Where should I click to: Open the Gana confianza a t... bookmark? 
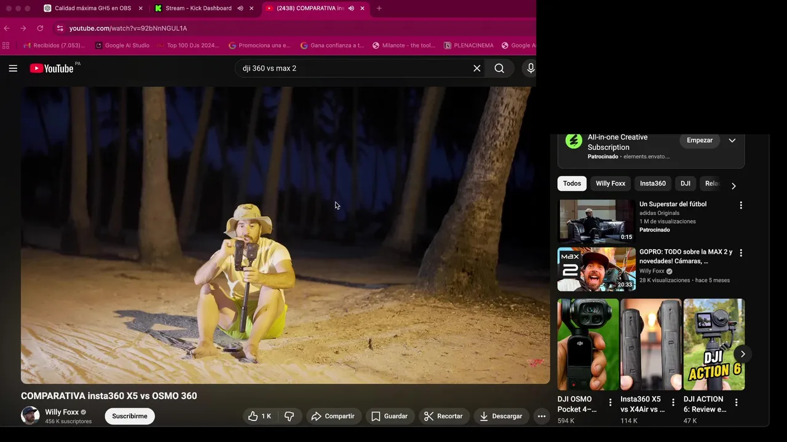click(332, 45)
